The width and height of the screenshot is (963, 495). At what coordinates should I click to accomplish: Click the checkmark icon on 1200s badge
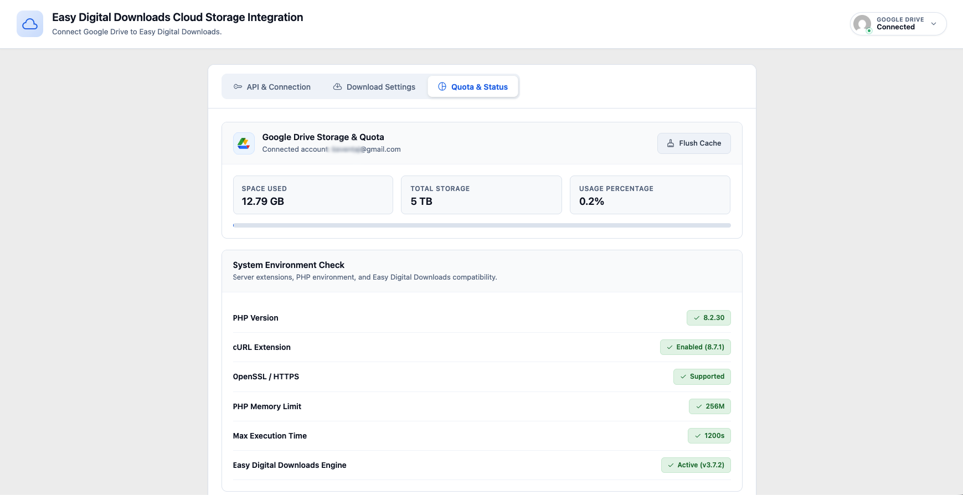click(x=698, y=436)
